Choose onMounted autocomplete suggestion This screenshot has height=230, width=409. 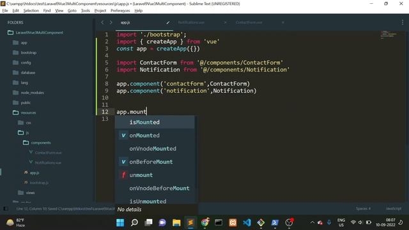pyautogui.click(x=155, y=135)
